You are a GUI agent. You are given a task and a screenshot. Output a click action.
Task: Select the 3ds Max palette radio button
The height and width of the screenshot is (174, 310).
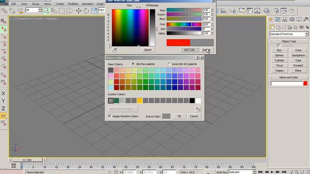[133, 64]
